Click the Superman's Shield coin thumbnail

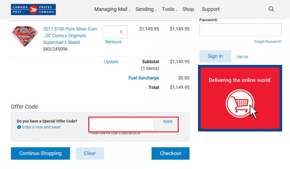[24, 36]
